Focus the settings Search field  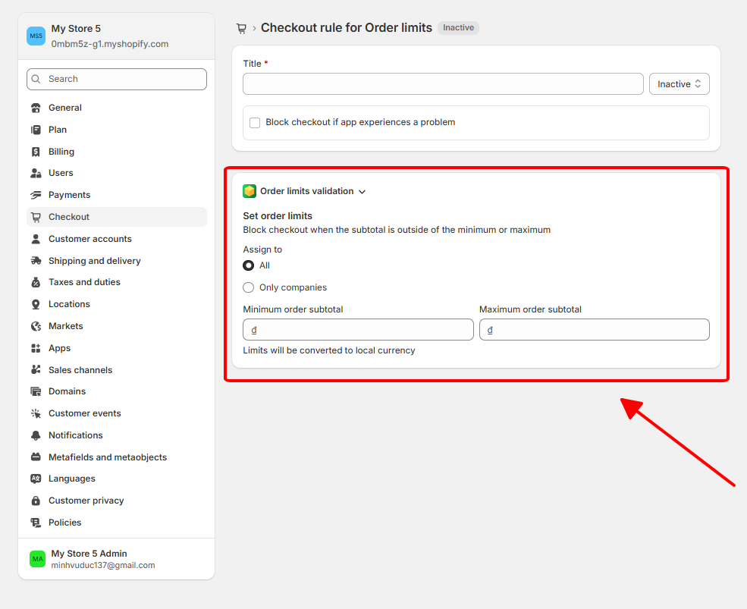pyautogui.click(x=117, y=79)
